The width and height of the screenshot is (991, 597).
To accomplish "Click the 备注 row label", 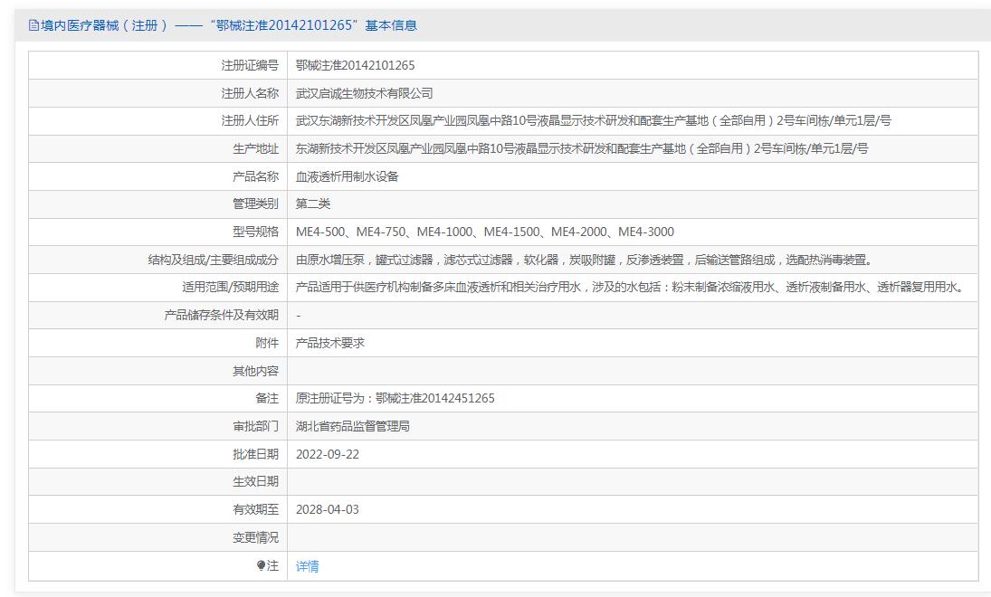I will 267,398.
